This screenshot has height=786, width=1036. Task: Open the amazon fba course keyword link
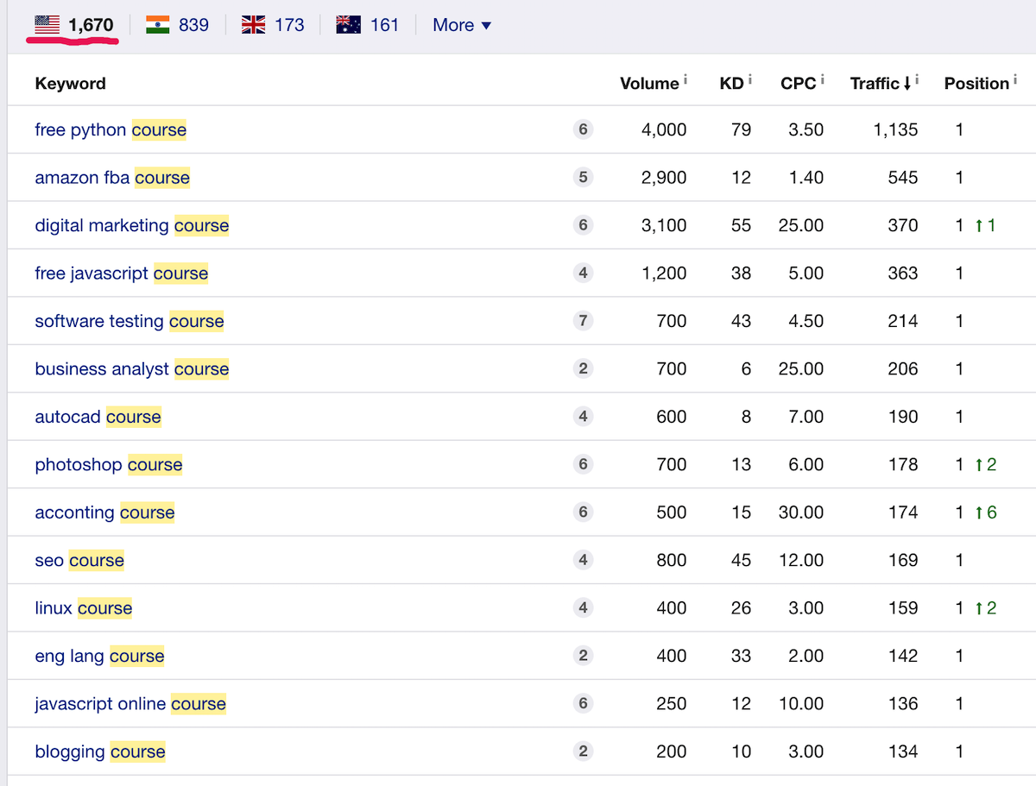[x=112, y=178]
